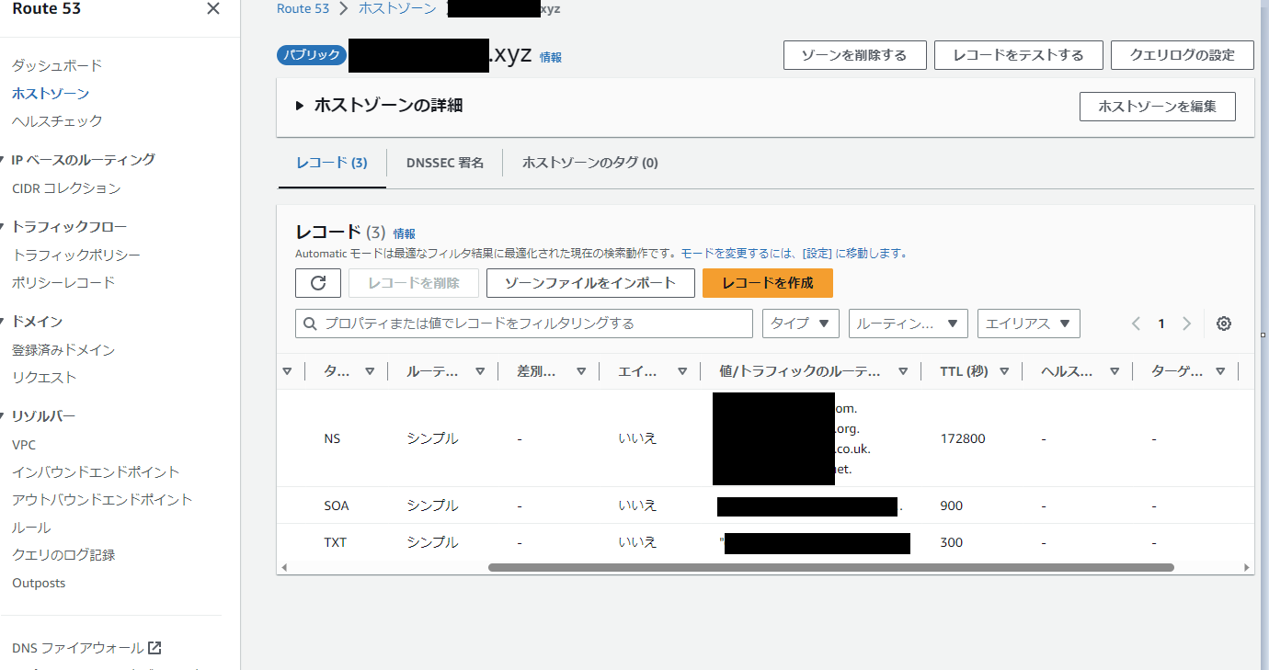Viewport: 1269px width, 670px height.
Task: Sort by the エイ... alias column
Action: pyautogui.click(x=682, y=371)
